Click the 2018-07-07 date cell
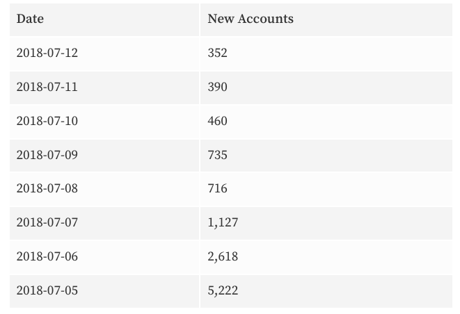Viewport: 460px width, 314px height. [47, 223]
